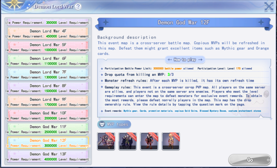Select Demon Lord War 9F floor
The width and height of the screenshot is (277, 168).
pyautogui.click(x=48, y=102)
